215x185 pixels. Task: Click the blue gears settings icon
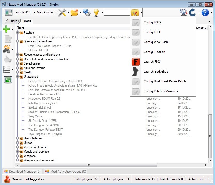pos(87,12)
